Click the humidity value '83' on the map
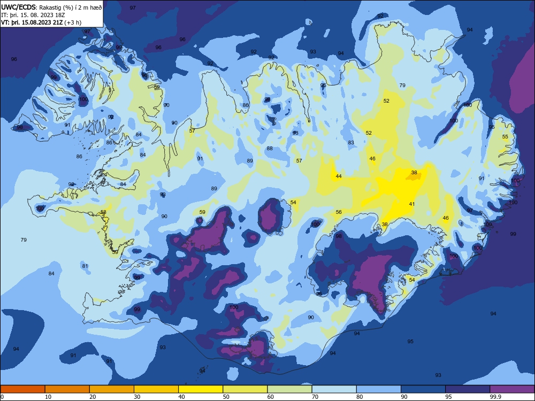535x401 pixels. 351,143
